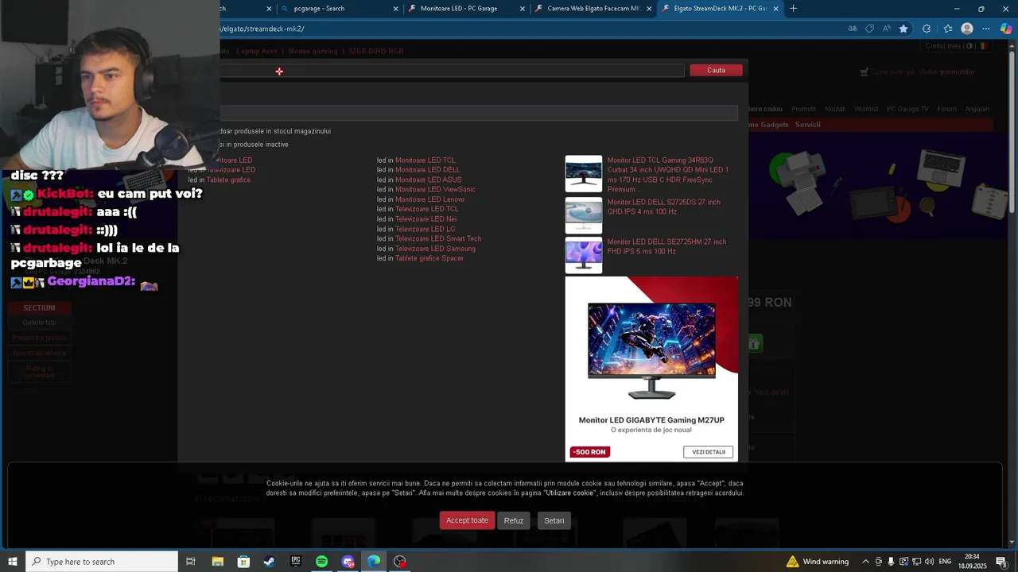Open the Favorites list icon
The width and height of the screenshot is (1018, 572).
[x=947, y=29]
